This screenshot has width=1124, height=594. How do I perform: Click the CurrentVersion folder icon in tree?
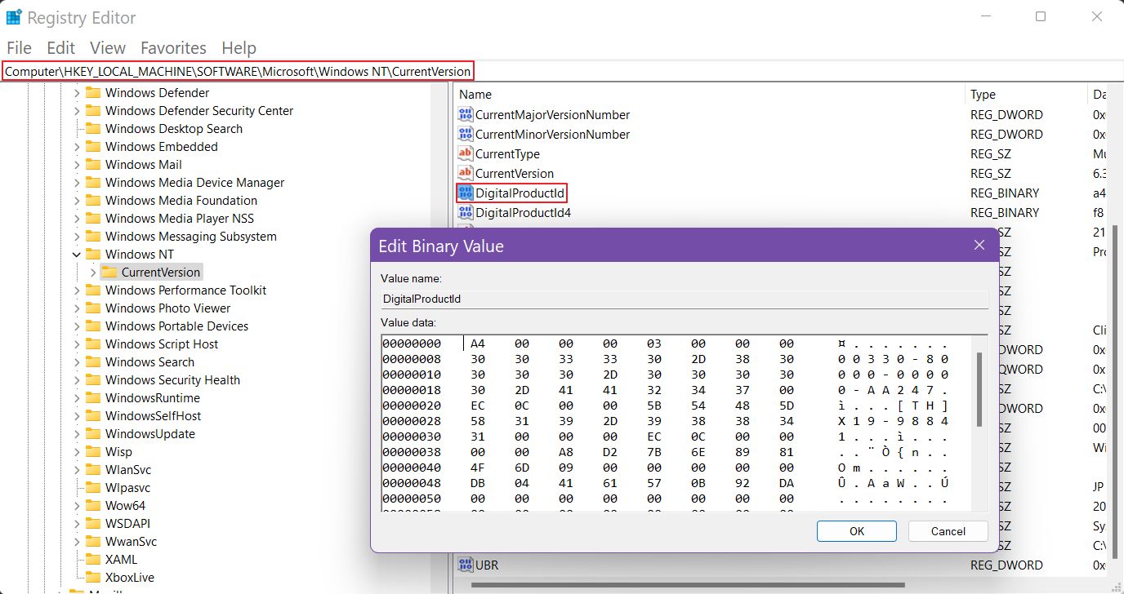(x=109, y=272)
